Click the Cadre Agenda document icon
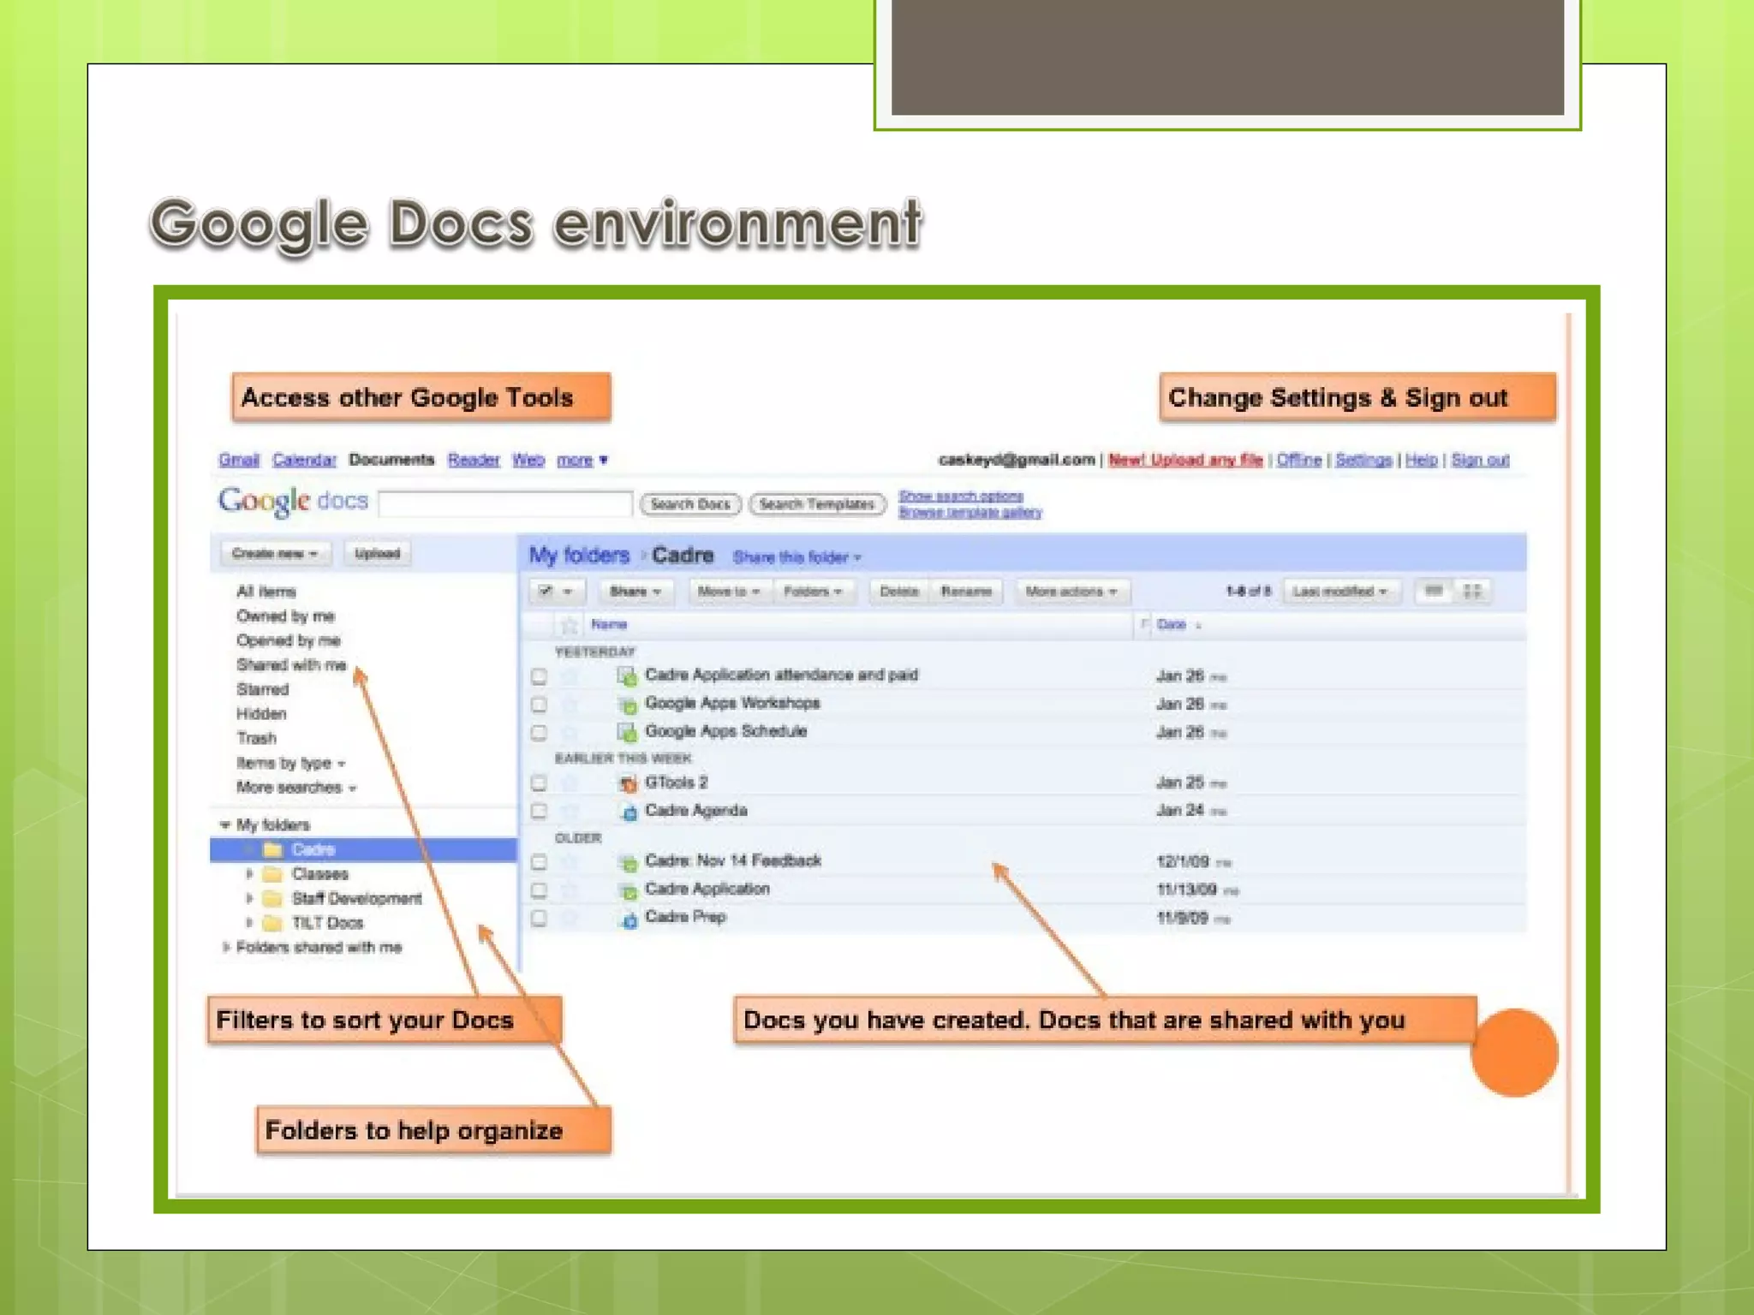The width and height of the screenshot is (1754, 1315). point(629,812)
